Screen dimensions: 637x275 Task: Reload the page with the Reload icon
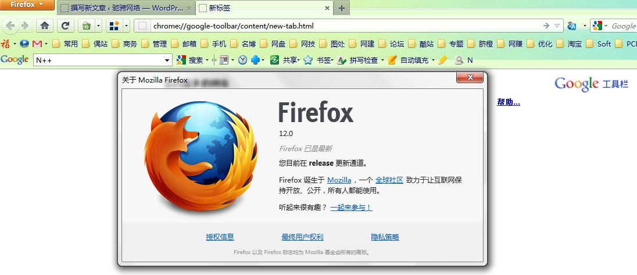65,26
